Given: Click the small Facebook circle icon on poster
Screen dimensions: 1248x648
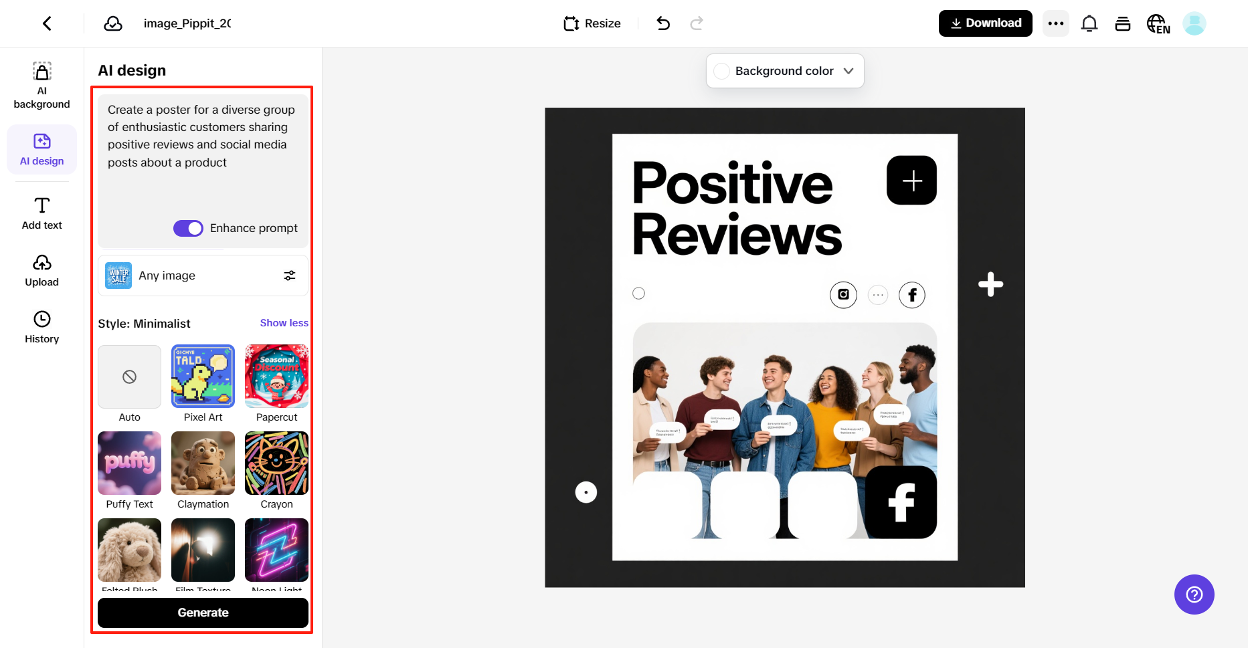Looking at the screenshot, I should [x=912, y=294].
